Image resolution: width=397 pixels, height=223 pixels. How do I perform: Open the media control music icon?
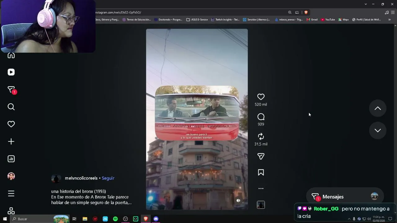click(x=386, y=12)
